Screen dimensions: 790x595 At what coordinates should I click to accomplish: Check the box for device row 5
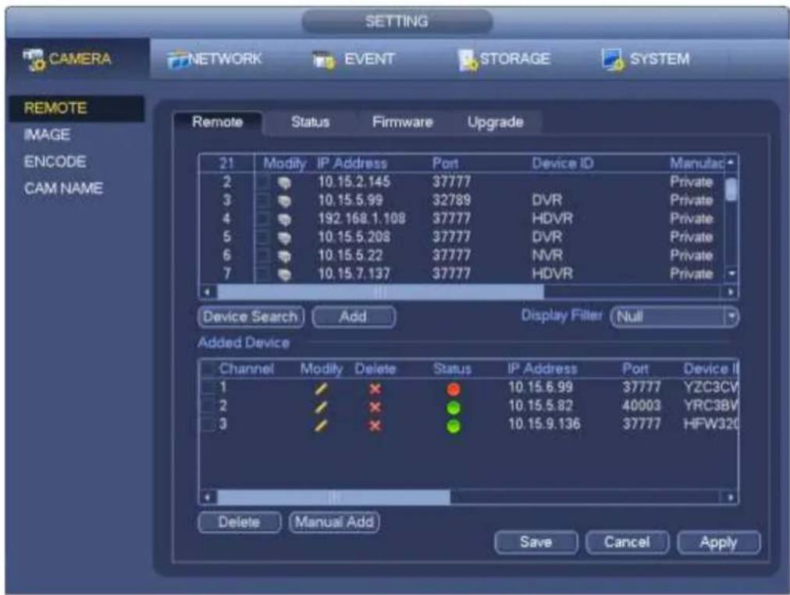263,237
